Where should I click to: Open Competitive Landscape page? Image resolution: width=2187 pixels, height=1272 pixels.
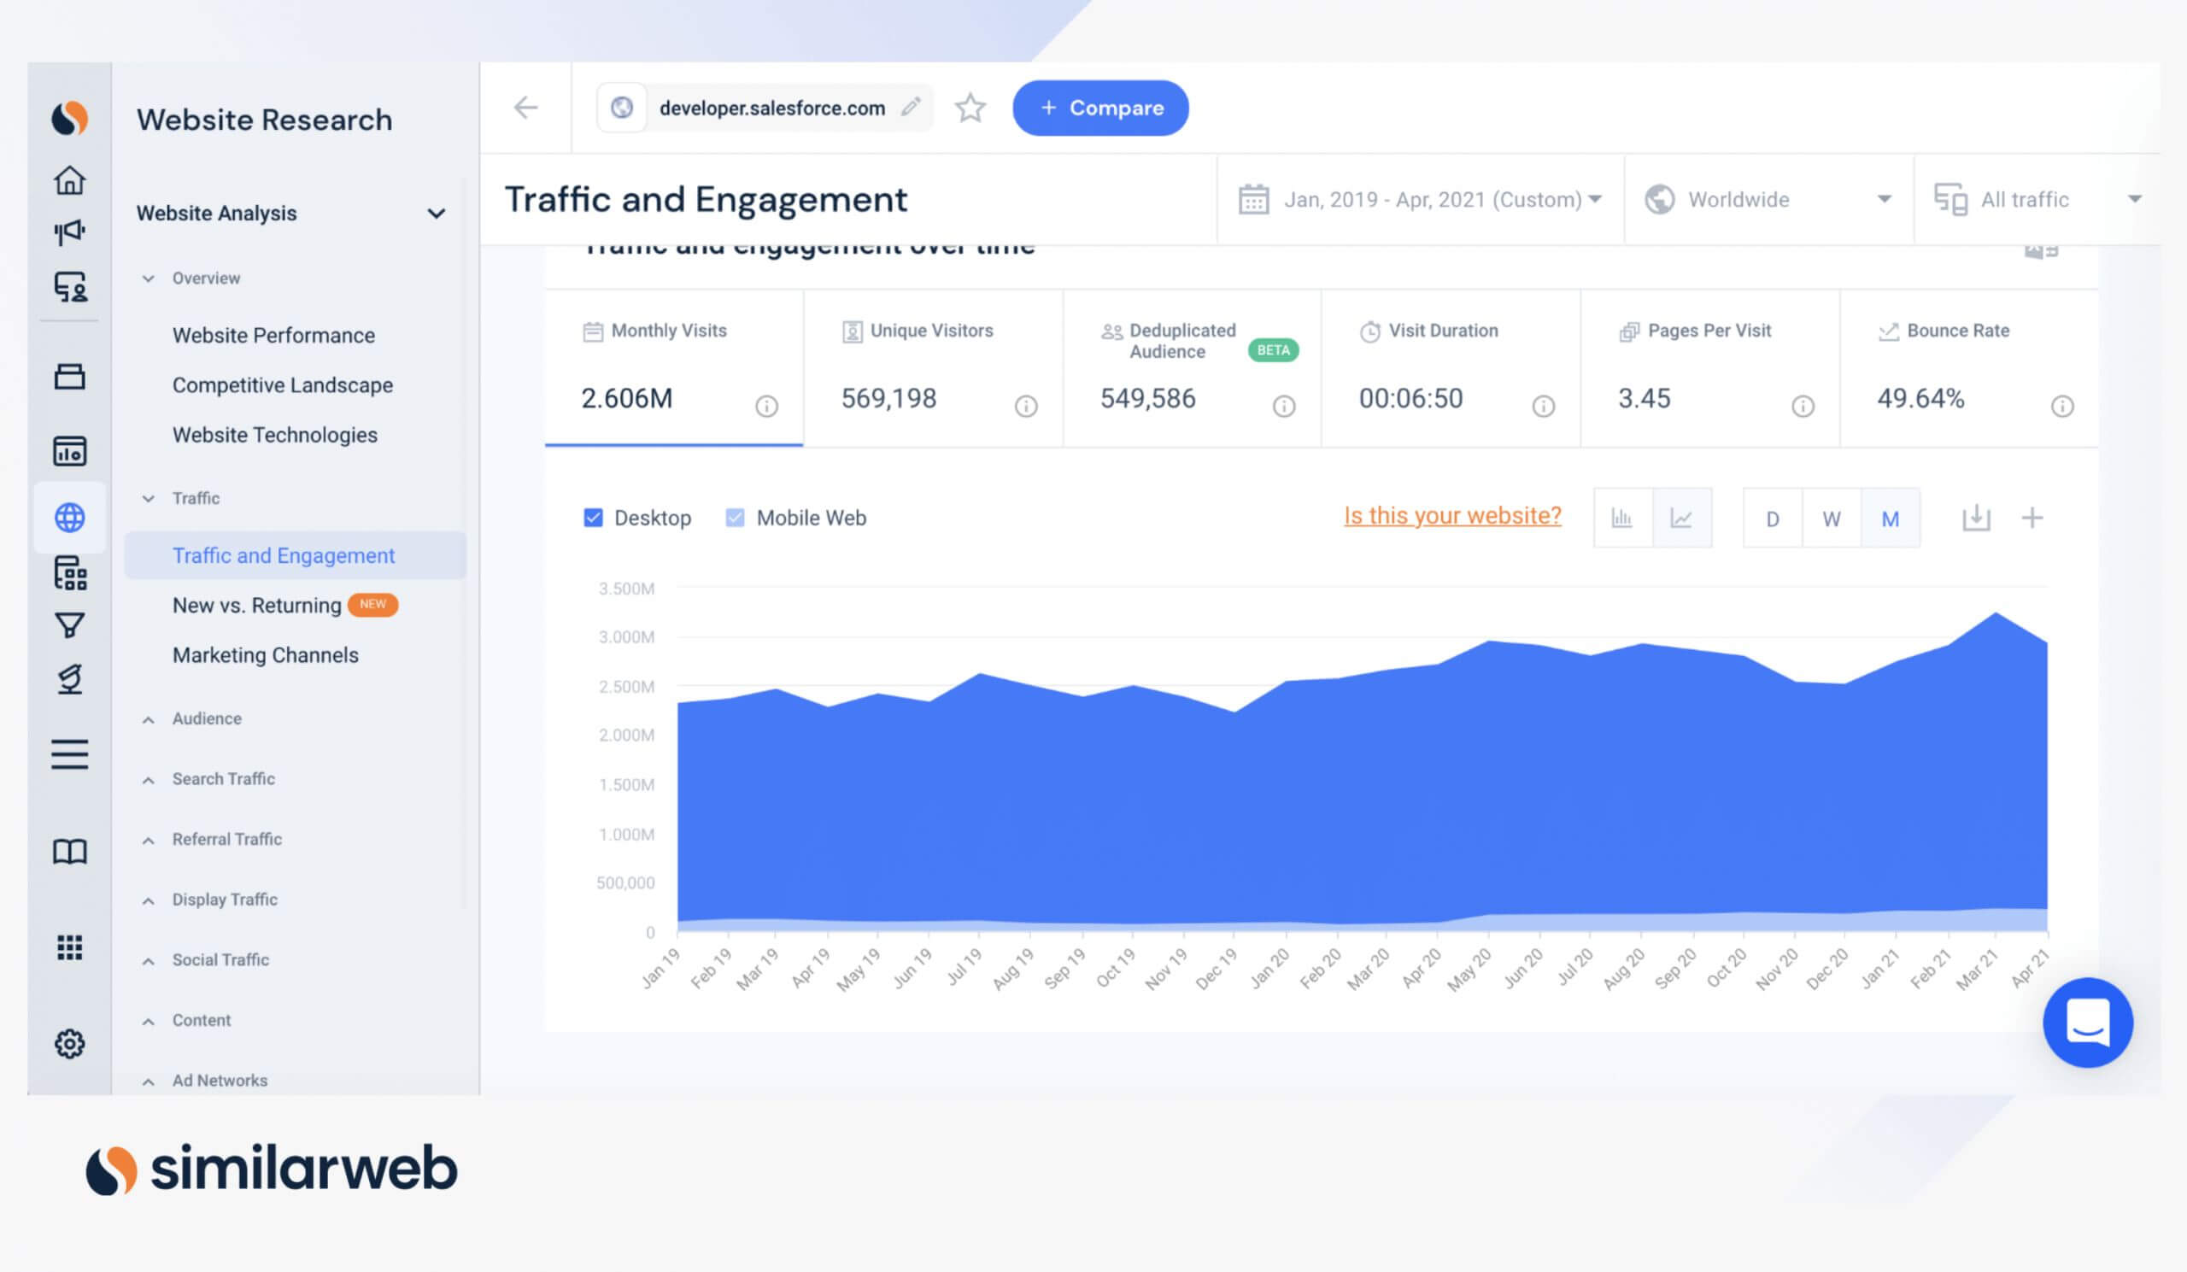[282, 385]
